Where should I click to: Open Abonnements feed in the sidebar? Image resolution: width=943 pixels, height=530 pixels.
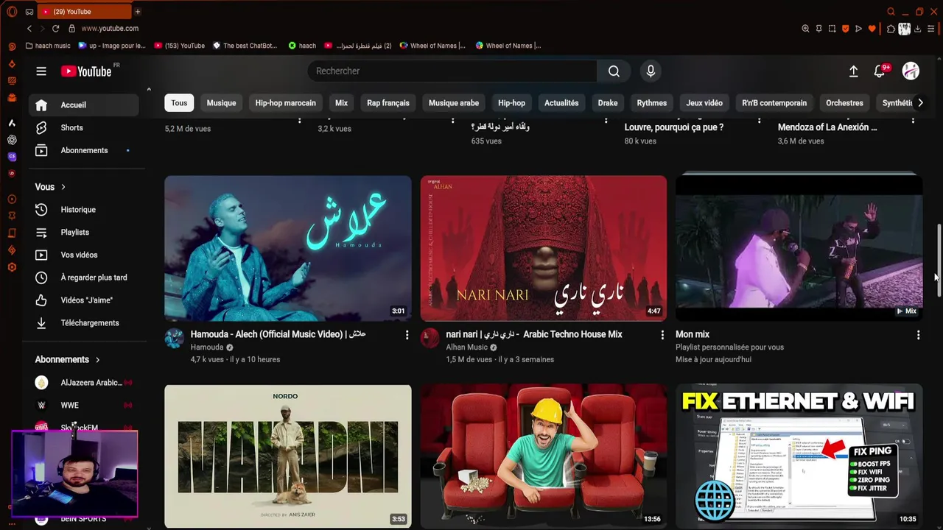[x=83, y=150]
